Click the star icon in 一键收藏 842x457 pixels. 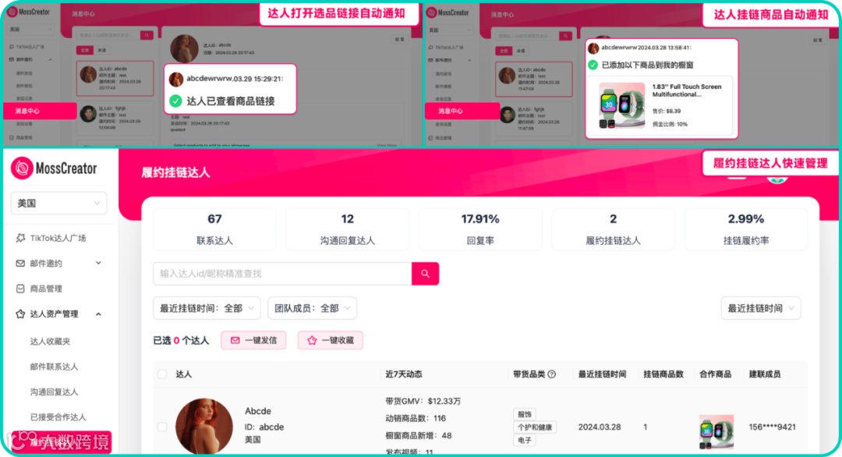[x=312, y=340]
